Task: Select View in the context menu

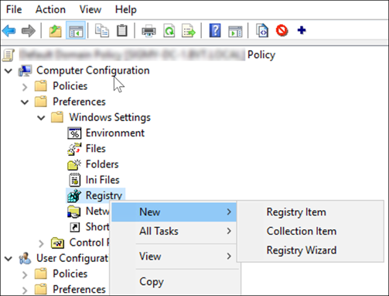Action: tap(174, 256)
